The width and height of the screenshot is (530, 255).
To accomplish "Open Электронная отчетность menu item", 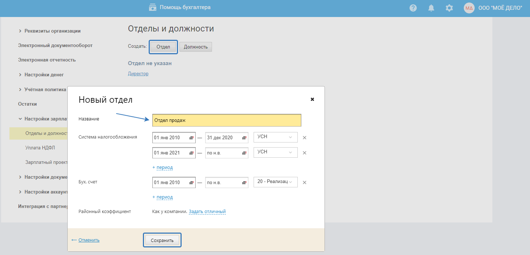I will click(x=47, y=60).
